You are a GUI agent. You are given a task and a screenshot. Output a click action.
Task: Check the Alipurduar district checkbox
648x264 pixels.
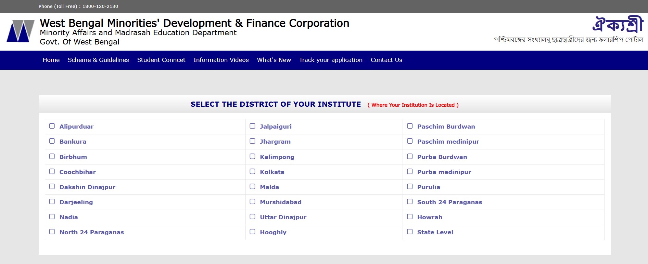[x=52, y=126]
